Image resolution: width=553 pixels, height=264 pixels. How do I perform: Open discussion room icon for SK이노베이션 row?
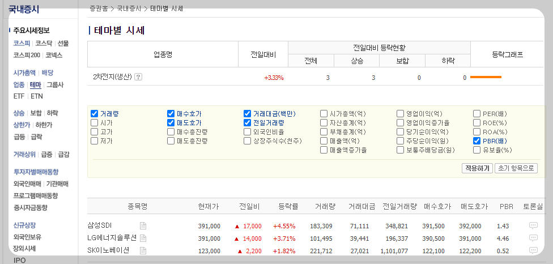click(533, 250)
